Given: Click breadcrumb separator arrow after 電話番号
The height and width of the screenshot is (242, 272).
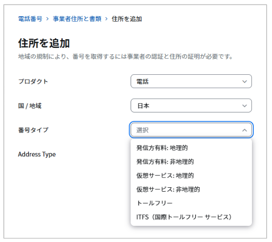Looking at the screenshot, I should click(47, 19).
